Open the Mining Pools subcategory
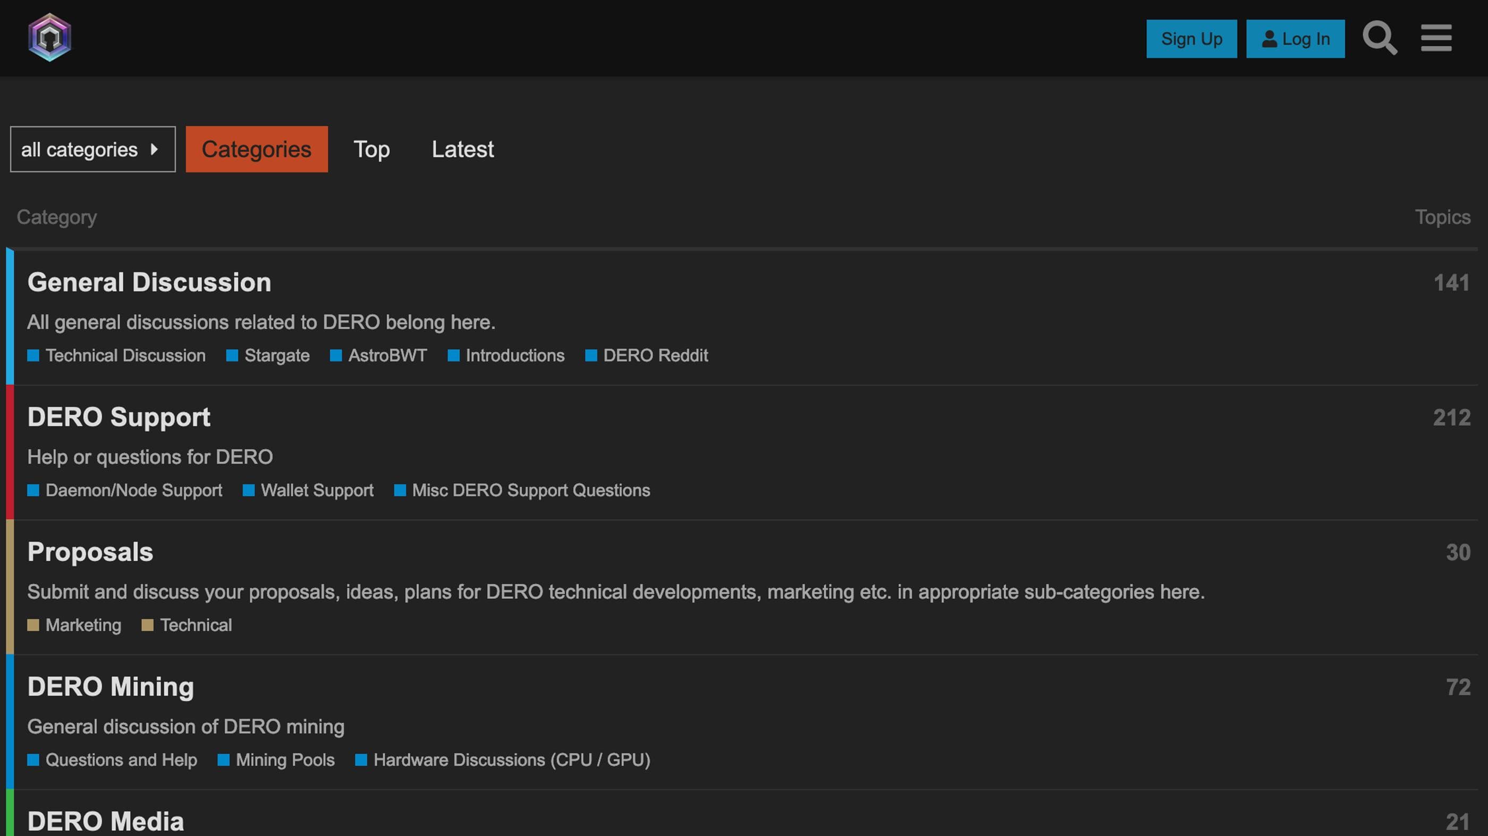1488x836 pixels. (285, 761)
